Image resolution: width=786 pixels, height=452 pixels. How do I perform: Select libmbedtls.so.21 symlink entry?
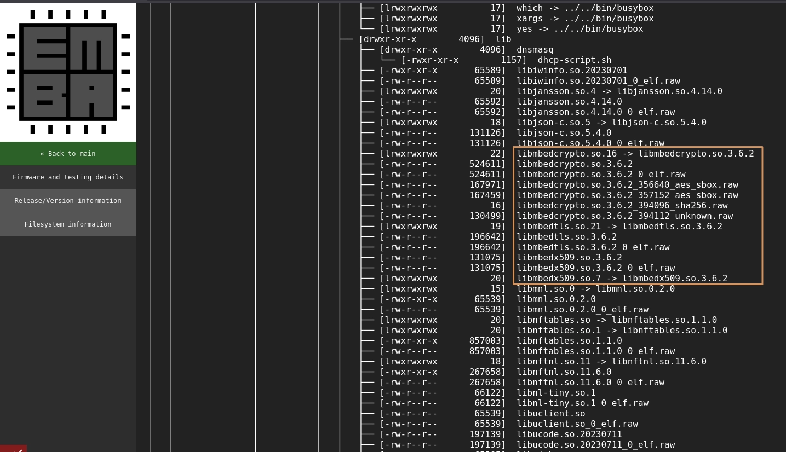(x=619, y=227)
